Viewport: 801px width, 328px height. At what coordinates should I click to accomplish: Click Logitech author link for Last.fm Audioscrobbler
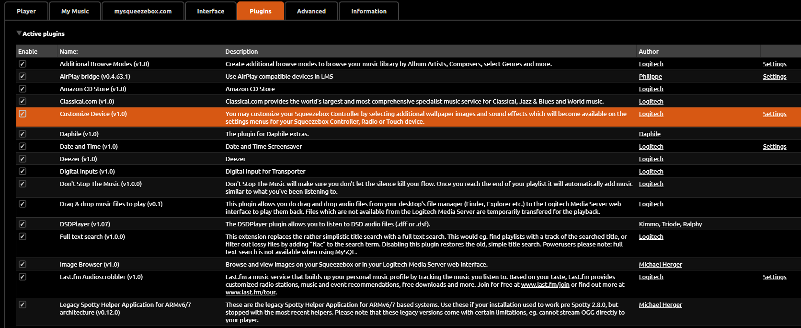coord(651,277)
